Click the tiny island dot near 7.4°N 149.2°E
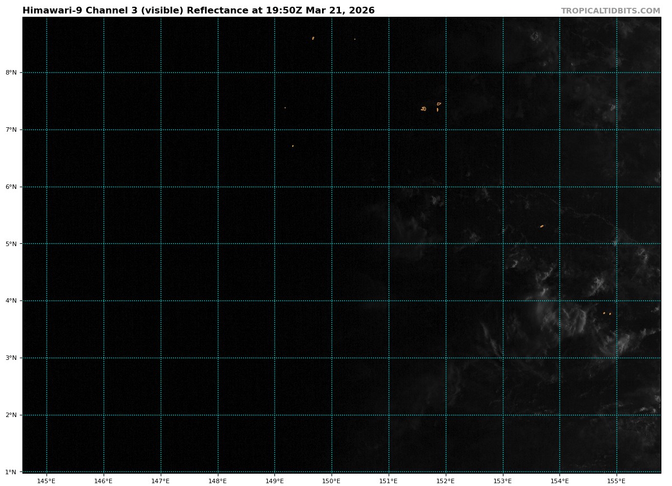Screen dimensions: 672x486 tap(285, 108)
